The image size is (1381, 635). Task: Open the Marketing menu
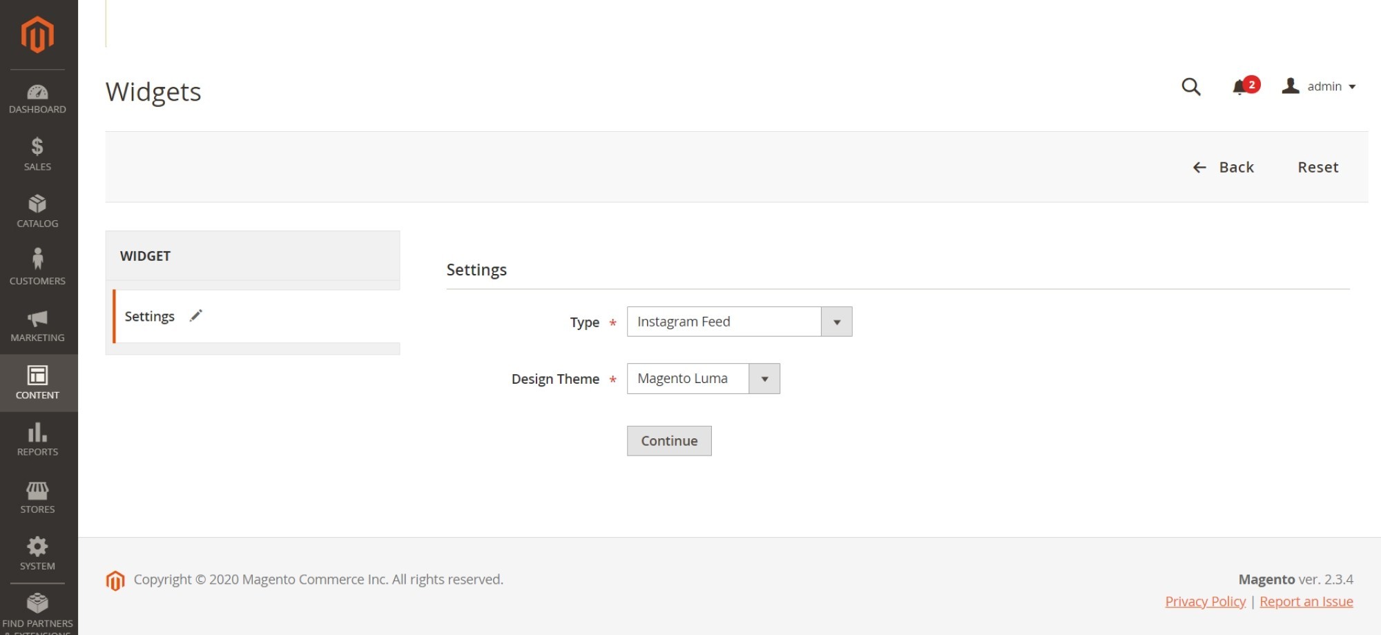click(37, 326)
